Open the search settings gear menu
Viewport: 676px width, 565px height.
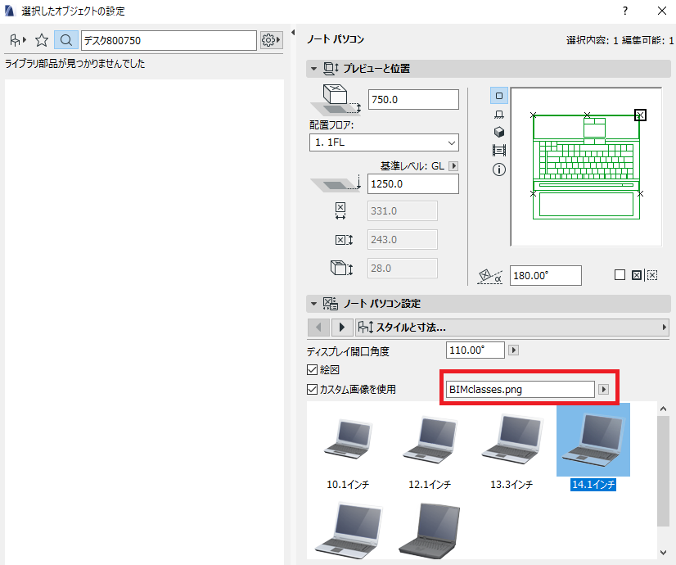271,41
